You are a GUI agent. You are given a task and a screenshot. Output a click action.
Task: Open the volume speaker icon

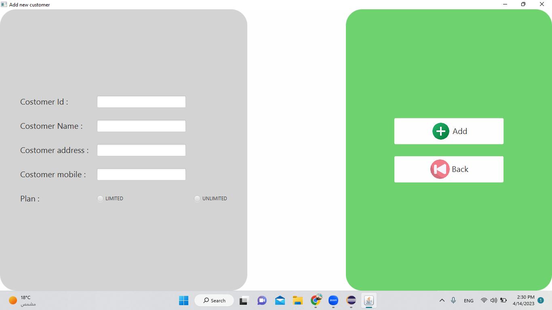coord(494,300)
